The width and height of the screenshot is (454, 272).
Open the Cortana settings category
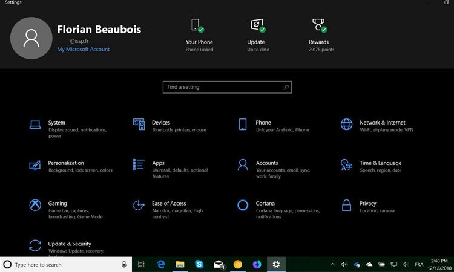[265, 204]
